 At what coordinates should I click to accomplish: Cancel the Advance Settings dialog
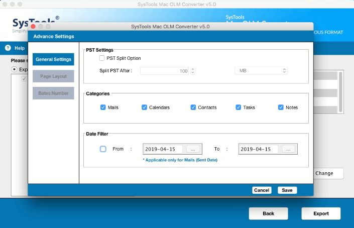[x=262, y=190]
